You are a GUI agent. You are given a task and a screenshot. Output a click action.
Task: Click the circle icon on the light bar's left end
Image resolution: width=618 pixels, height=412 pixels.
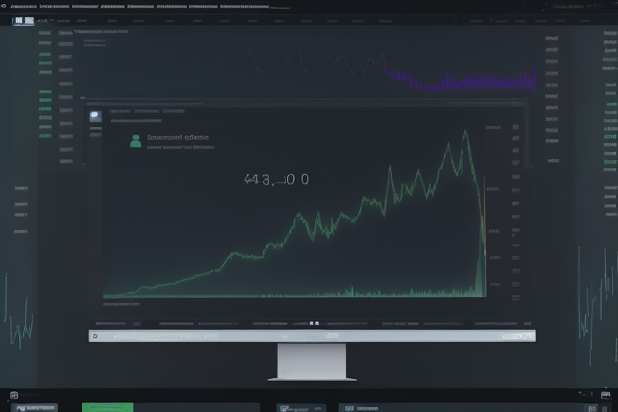pos(96,336)
